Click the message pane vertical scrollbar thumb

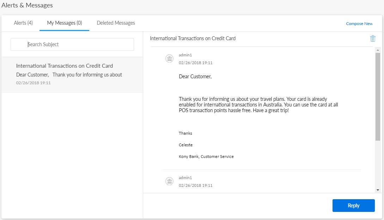[x=378, y=97]
